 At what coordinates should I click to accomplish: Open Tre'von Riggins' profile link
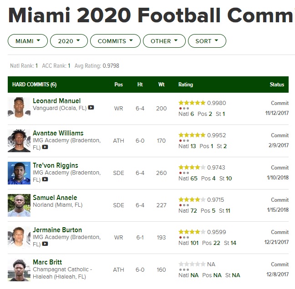click(x=55, y=165)
